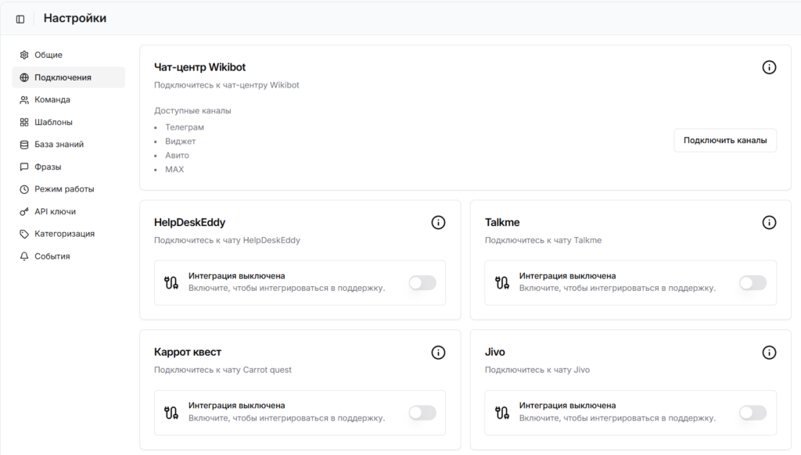Click the plug icon in HelpDeskEddy card
801x455 pixels.
coord(171,282)
